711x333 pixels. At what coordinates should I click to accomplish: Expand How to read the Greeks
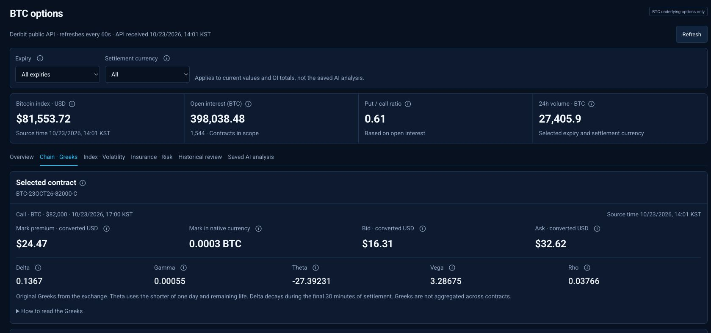pos(49,311)
